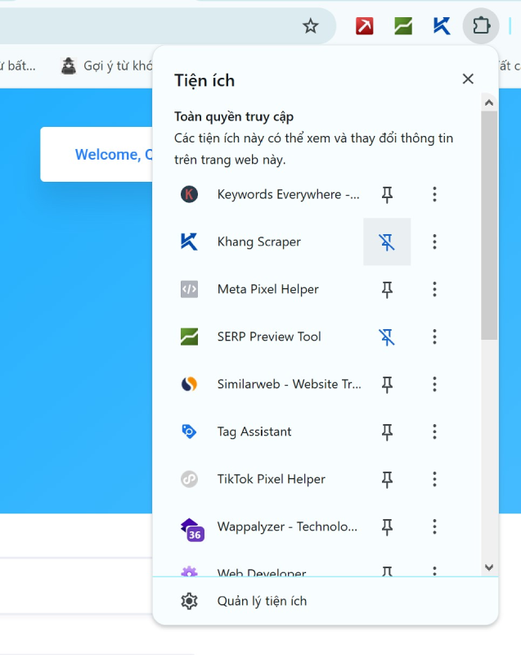
Task: Click the pinned SERP Preview Tool toolbar icon
Action: click(x=403, y=26)
